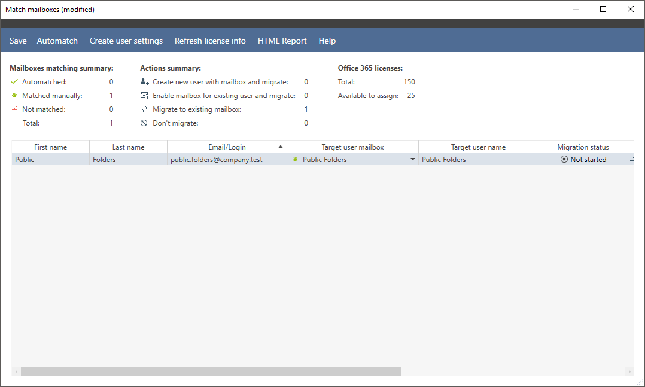Screen dimensions: 645x387
Task: Run Automatch on the mailboxes
Action: pyautogui.click(x=57, y=41)
